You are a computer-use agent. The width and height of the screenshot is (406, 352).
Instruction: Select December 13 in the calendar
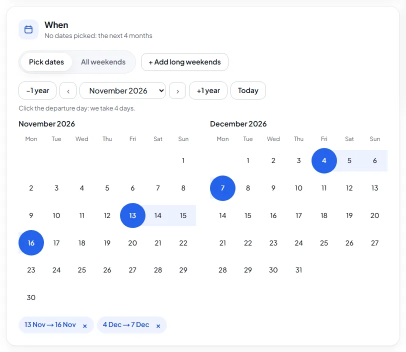pos(375,188)
